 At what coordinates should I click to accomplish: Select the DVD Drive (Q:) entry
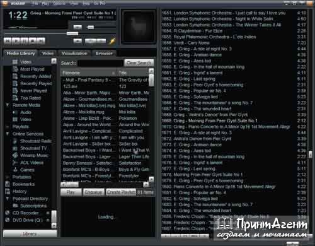(28, 220)
